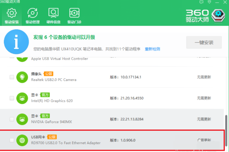Screen dimensions: 229x152
Task: Click the 公版 tag next to USB网卡
Action: coord(52,137)
